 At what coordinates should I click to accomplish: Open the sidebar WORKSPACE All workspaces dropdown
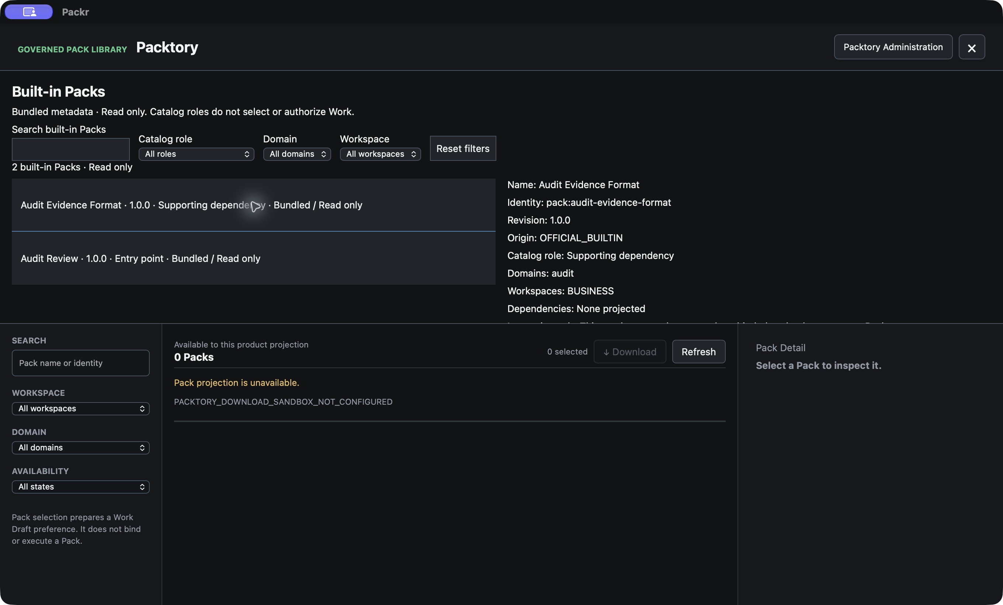pos(81,409)
